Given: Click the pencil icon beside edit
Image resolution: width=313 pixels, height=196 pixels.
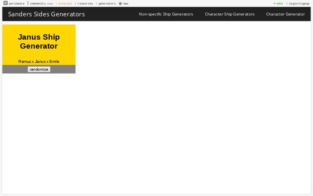Looking at the screenshot, I should coord(274,3).
